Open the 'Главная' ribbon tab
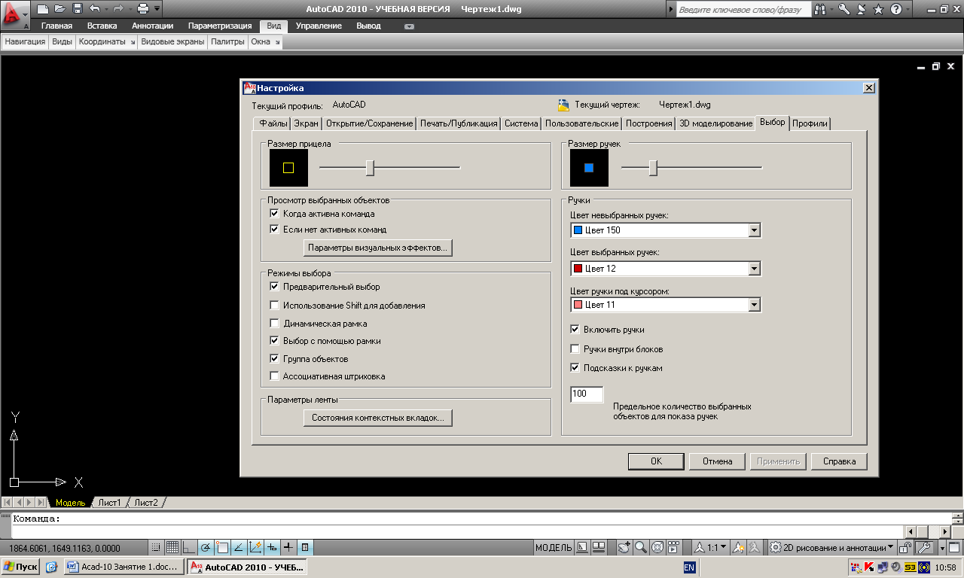This screenshot has height=578, width=964. pos(56,26)
